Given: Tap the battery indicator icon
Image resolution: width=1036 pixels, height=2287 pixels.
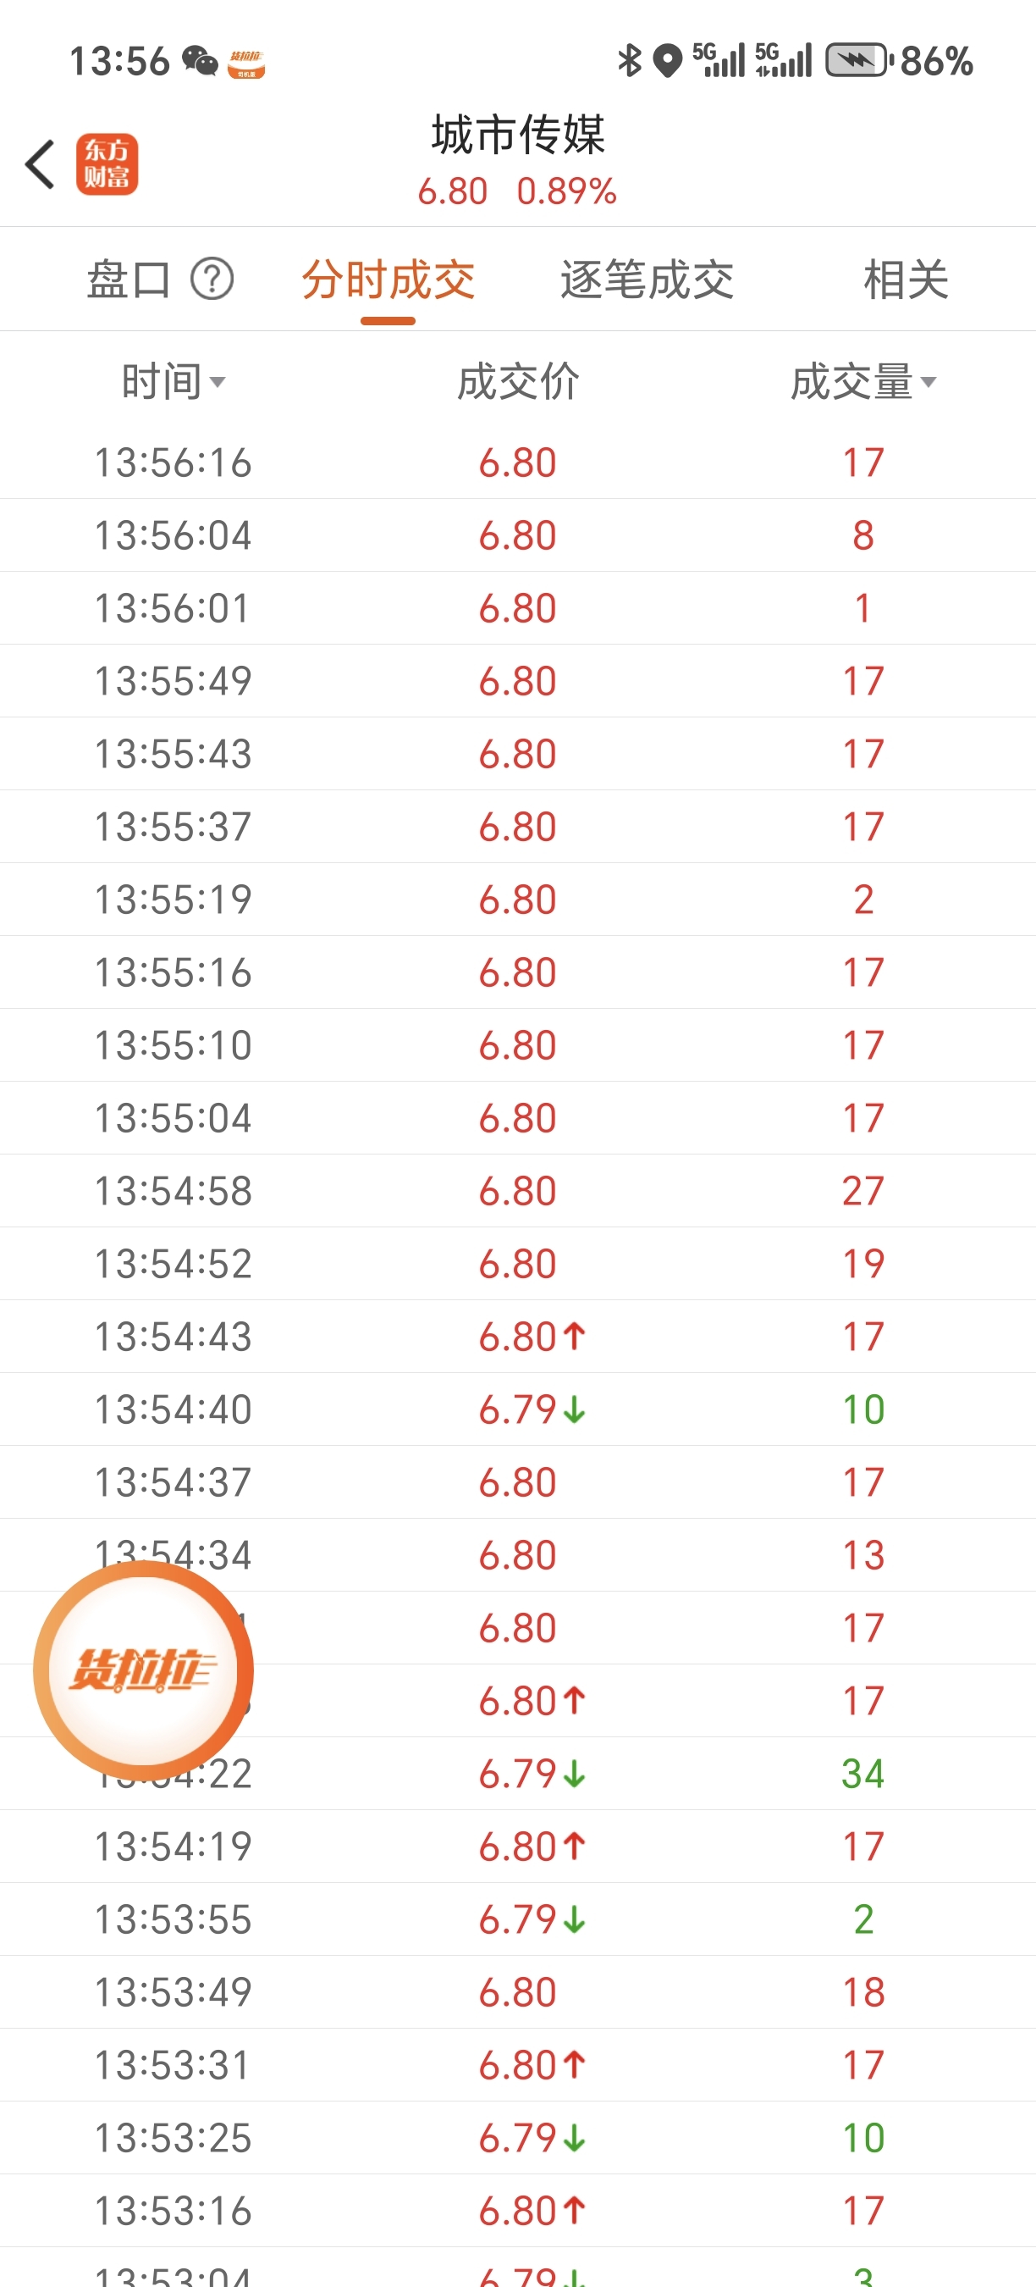Looking at the screenshot, I should tap(858, 60).
